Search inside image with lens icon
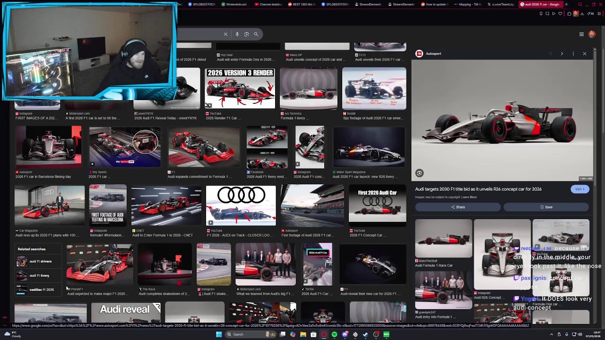 click(419, 173)
